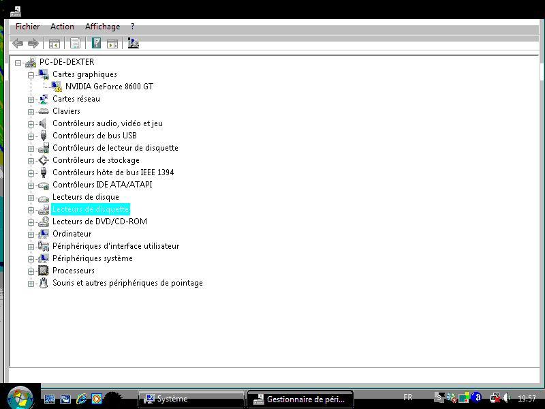
Task: Expand Contrôleurs IDE ATA/ATAPI branch
Action: tap(31, 185)
